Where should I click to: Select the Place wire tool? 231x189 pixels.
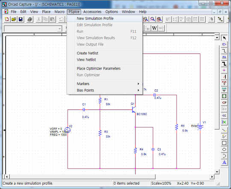(224, 51)
